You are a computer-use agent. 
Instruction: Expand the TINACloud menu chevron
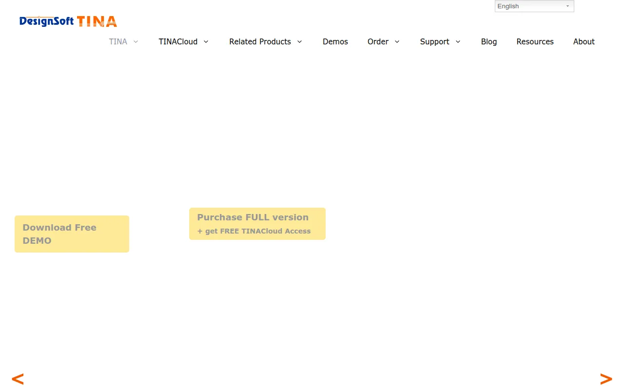tap(206, 42)
